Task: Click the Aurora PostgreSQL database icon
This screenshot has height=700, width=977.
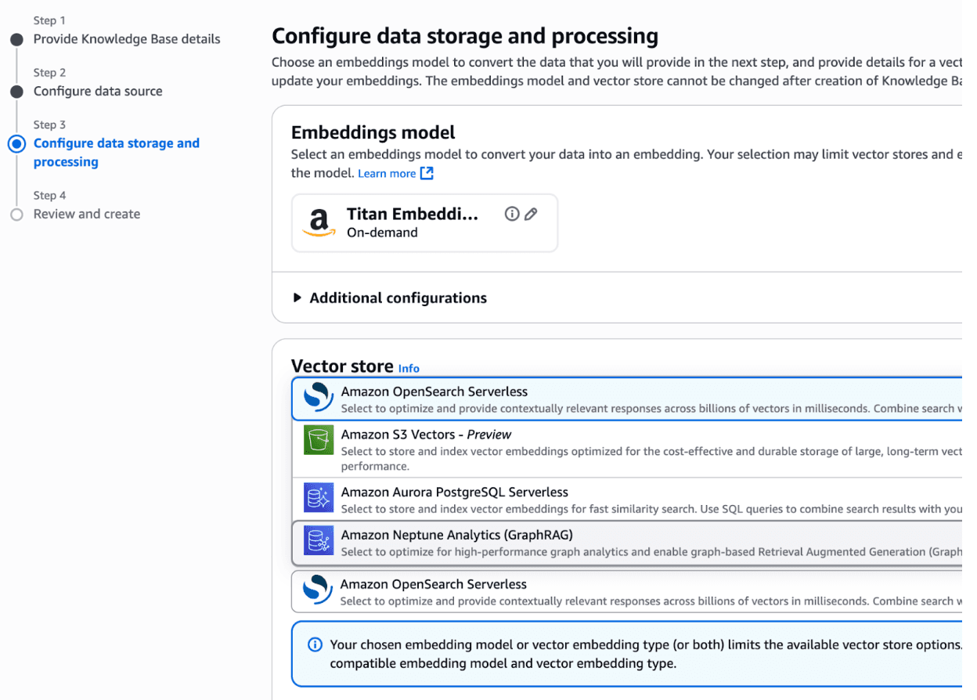Action: pos(318,497)
